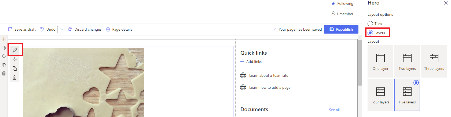Screen dimensions: 451x117
Task: Move the Hero web part
Action: (x=15, y=59)
